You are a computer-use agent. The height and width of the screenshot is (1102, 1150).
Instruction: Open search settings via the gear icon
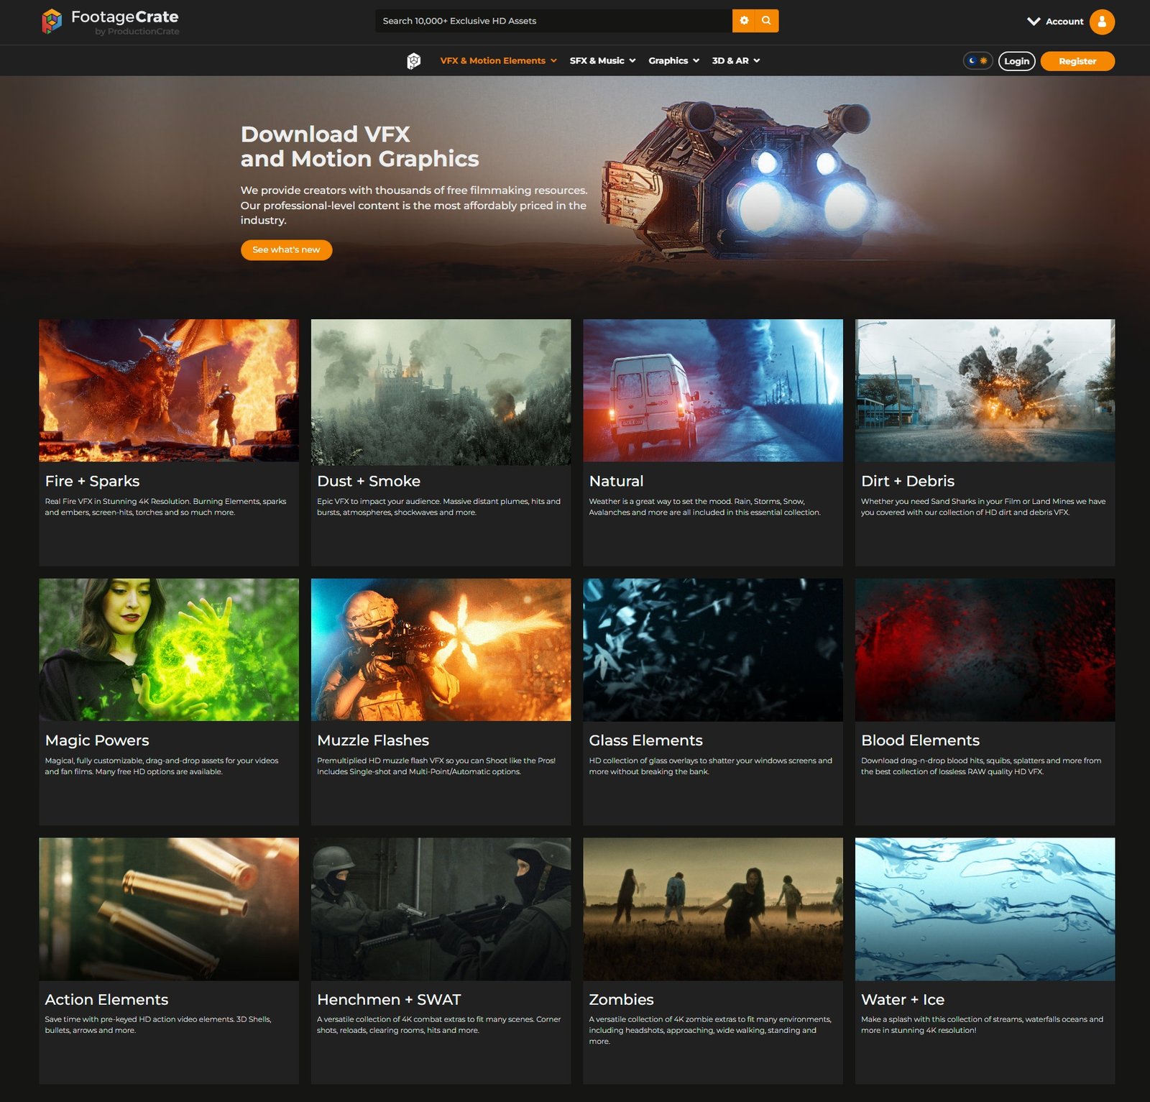pos(745,21)
